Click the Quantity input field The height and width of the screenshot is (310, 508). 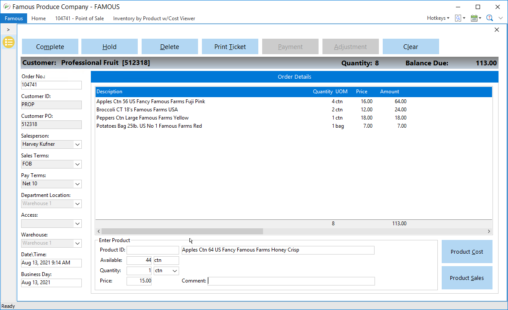pos(139,270)
